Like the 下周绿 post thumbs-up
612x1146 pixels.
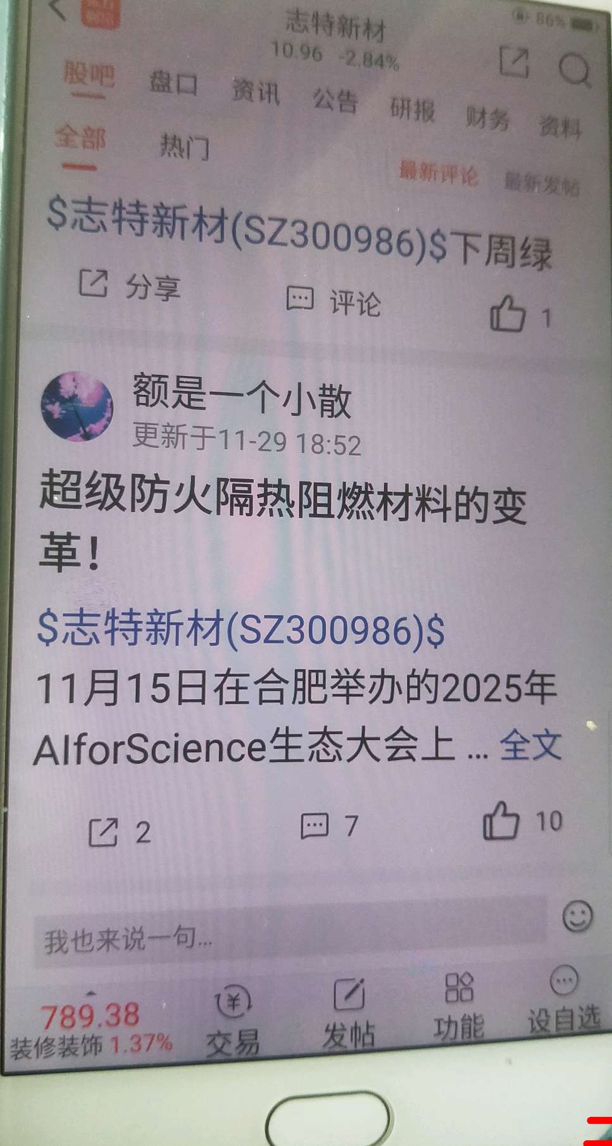pyautogui.click(x=508, y=314)
